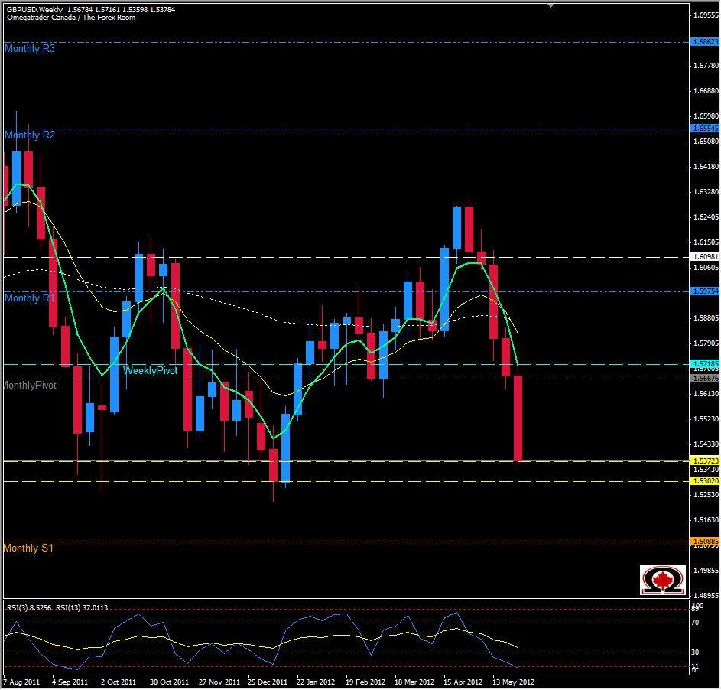This screenshot has width=721, height=690.
Task: Click the 13 May 2012 date on timeline
Action: (x=512, y=681)
